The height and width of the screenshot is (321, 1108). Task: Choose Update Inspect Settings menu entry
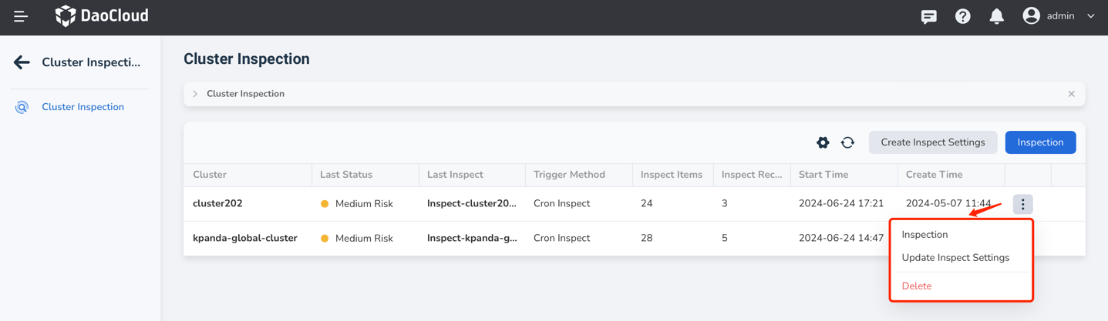click(955, 258)
